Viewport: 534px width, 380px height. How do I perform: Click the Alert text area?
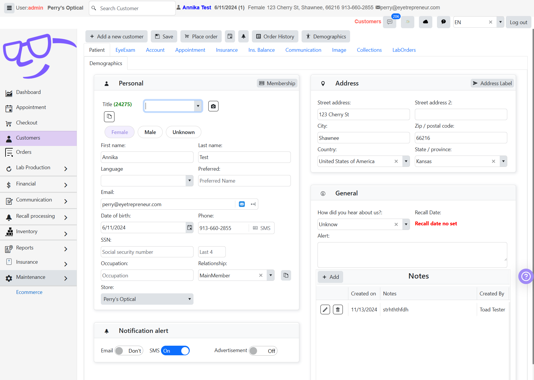(412, 255)
